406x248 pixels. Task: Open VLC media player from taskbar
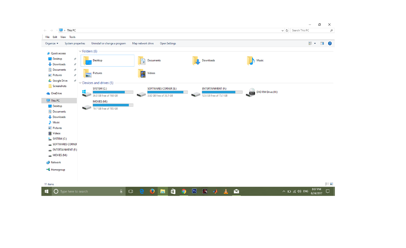(x=226, y=191)
